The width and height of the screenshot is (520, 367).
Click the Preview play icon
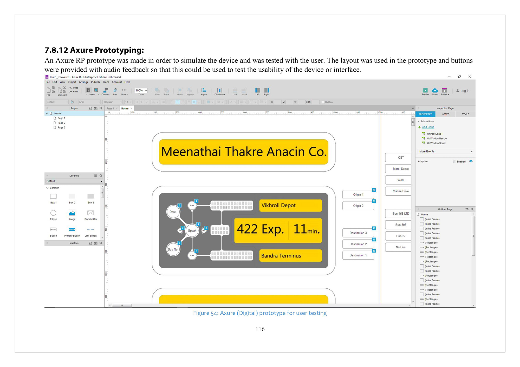click(x=425, y=90)
